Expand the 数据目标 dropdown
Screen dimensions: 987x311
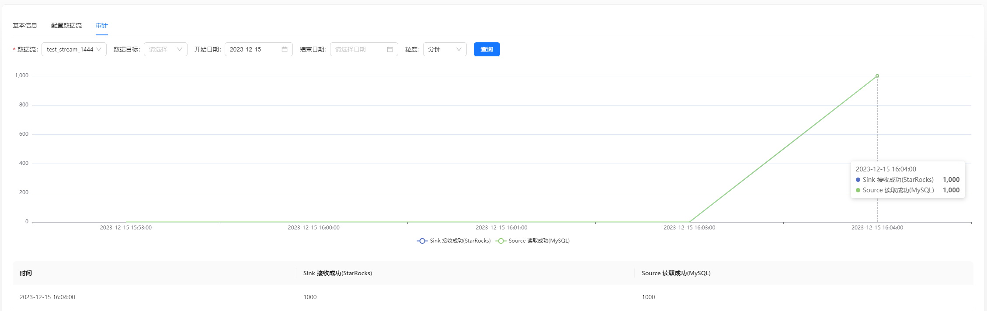165,49
